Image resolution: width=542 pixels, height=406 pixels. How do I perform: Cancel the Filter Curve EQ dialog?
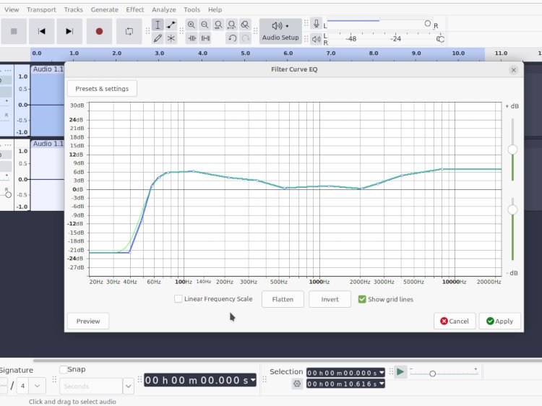point(455,321)
